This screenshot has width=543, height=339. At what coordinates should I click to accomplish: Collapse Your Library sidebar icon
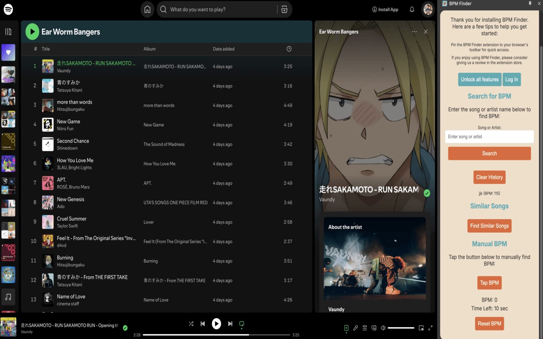point(8,32)
